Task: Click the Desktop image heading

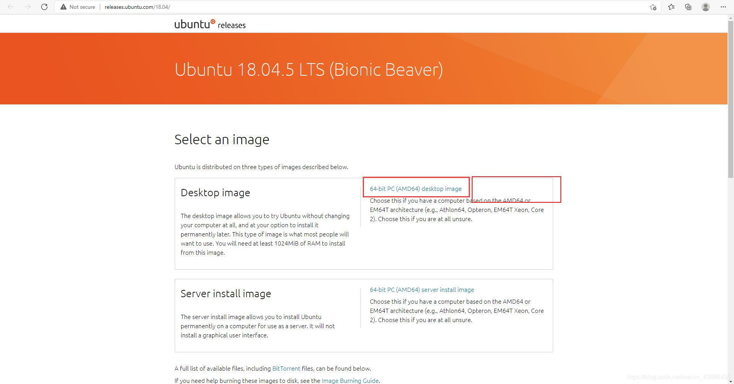Action: 215,192
